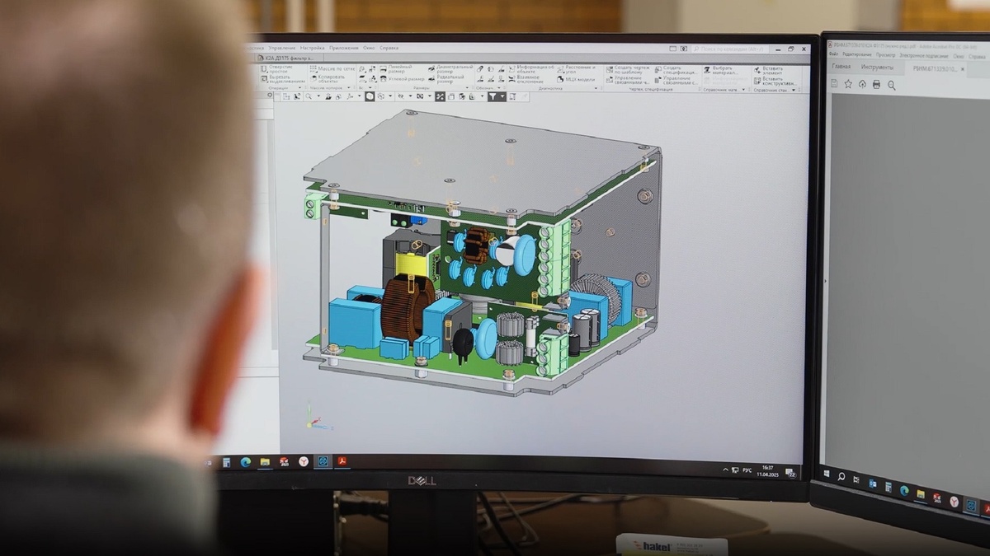Select the Взаимное отклонение tool
The height and width of the screenshot is (556, 990).
point(526,79)
